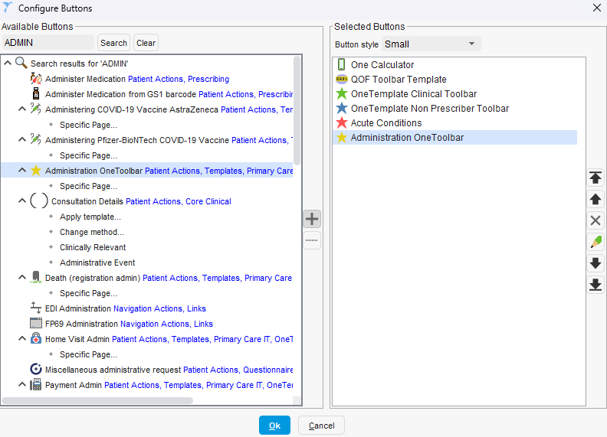
Task: Confirm with the Ok button
Action: 274,426
